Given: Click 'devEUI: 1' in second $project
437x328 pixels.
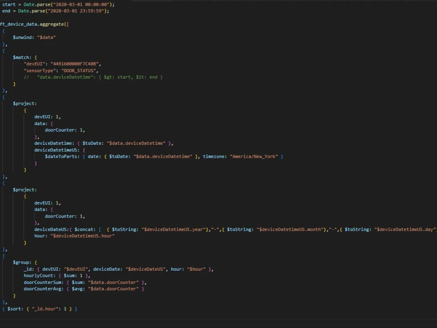Looking at the screenshot, I should (x=47, y=203).
